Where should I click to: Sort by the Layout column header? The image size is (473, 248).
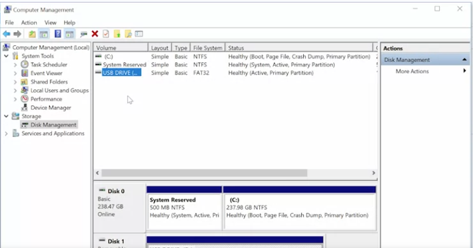coord(160,48)
